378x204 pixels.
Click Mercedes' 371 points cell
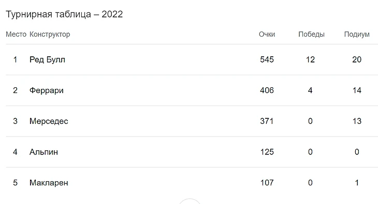pos(267,121)
